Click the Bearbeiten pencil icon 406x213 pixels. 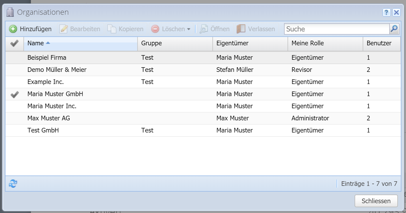tap(64, 29)
